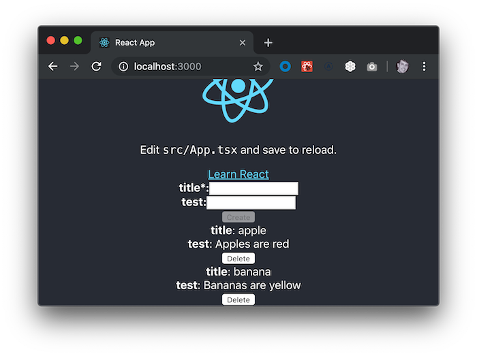
Task: Open the white flower-shaped extension icon
Action: pyautogui.click(x=350, y=66)
